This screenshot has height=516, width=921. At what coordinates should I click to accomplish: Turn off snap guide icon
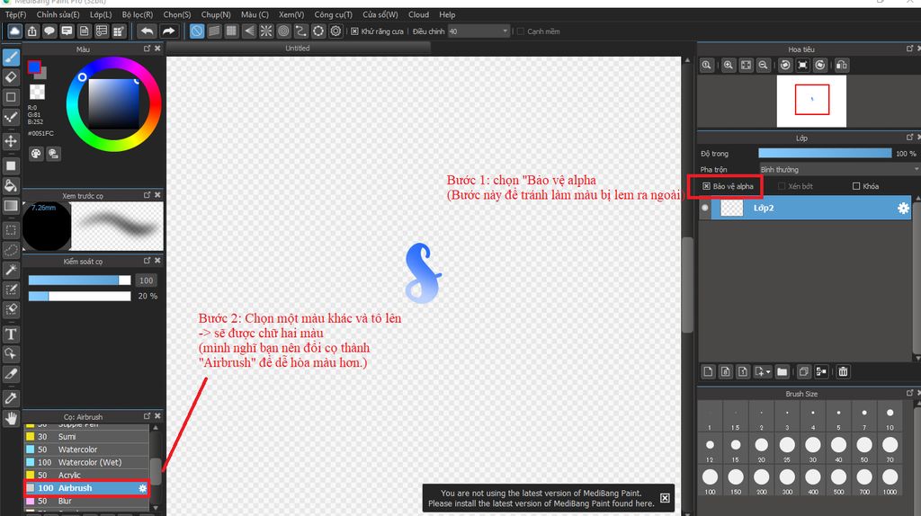tap(197, 31)
